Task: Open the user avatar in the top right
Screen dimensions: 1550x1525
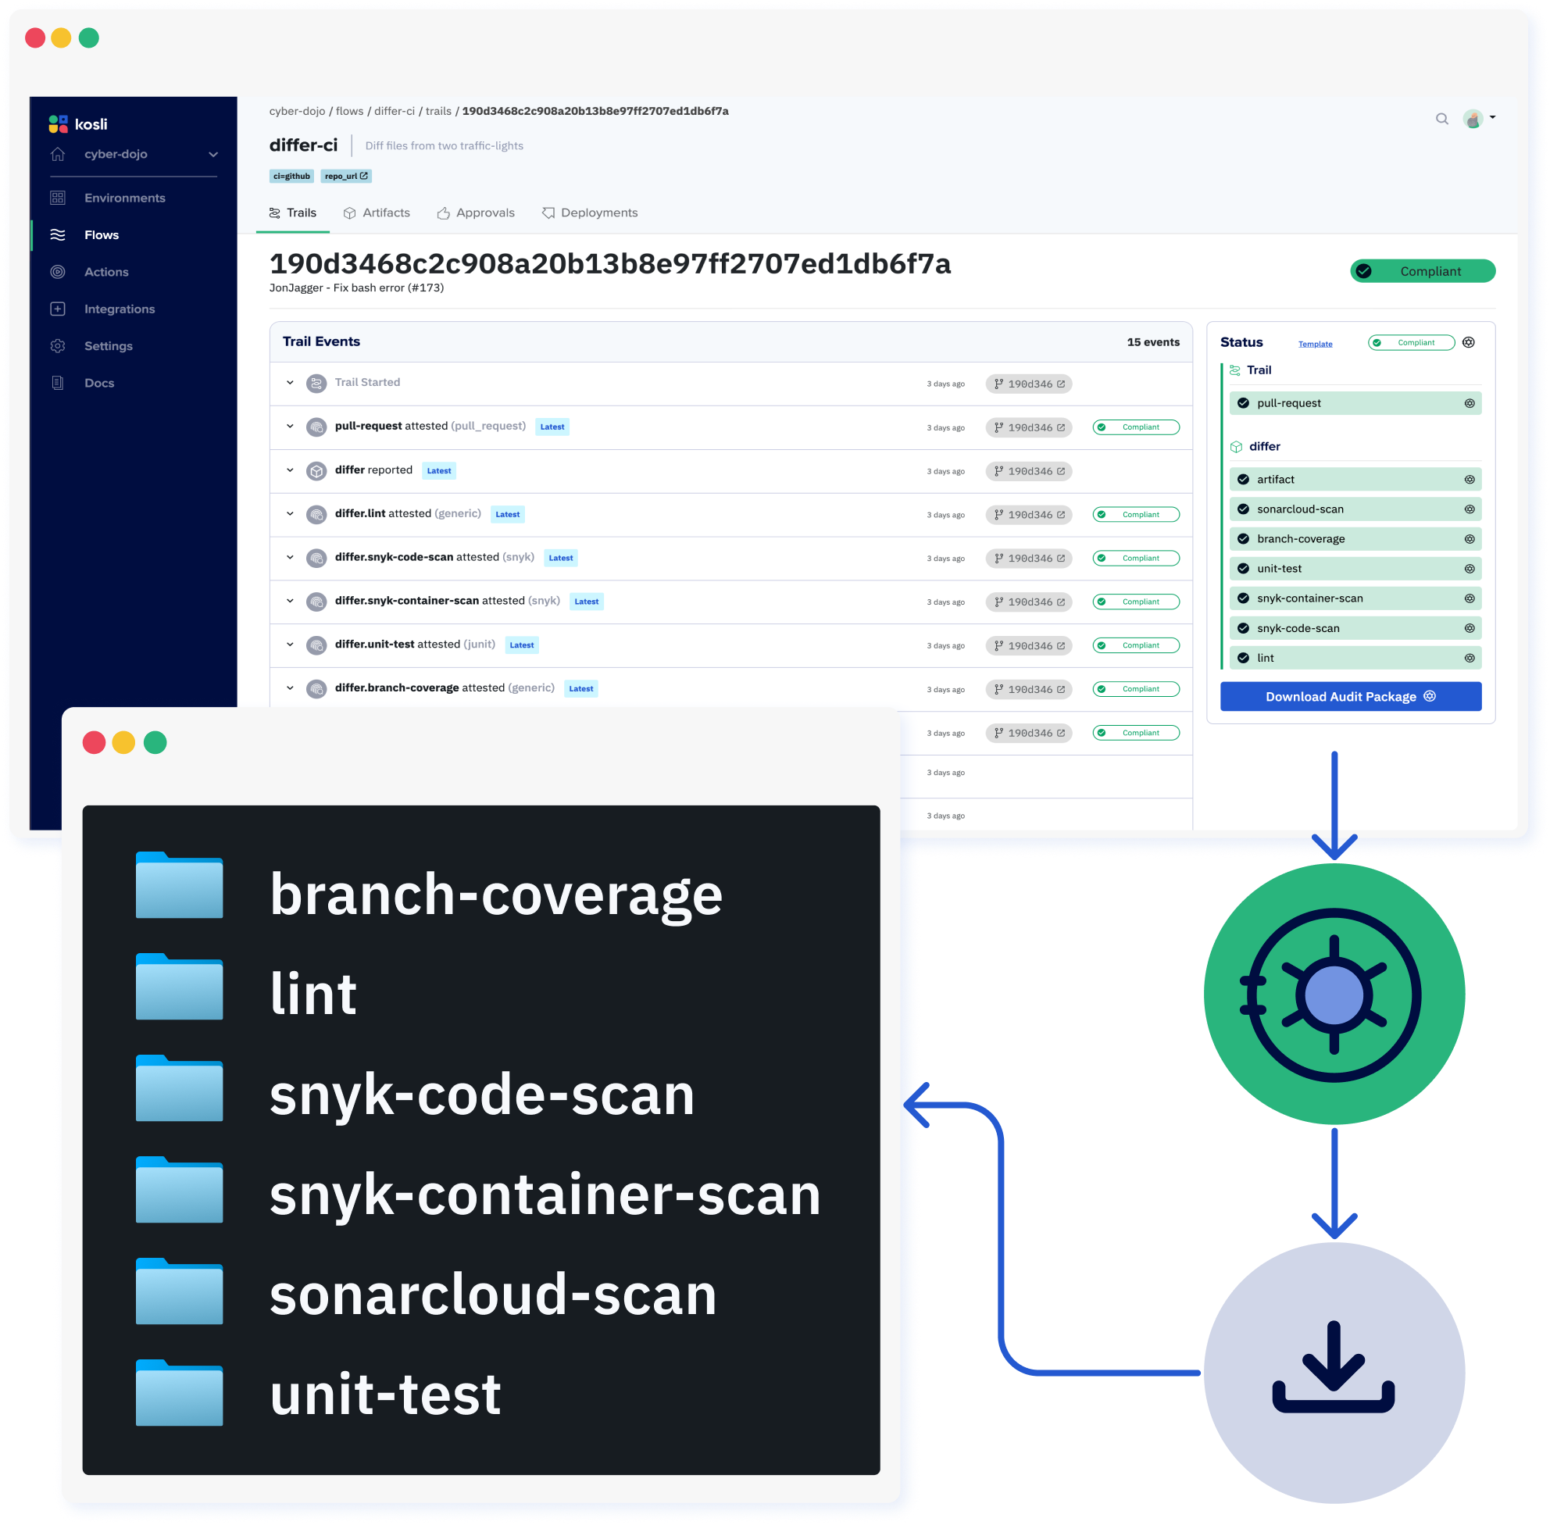Action: click(1473, 119)
